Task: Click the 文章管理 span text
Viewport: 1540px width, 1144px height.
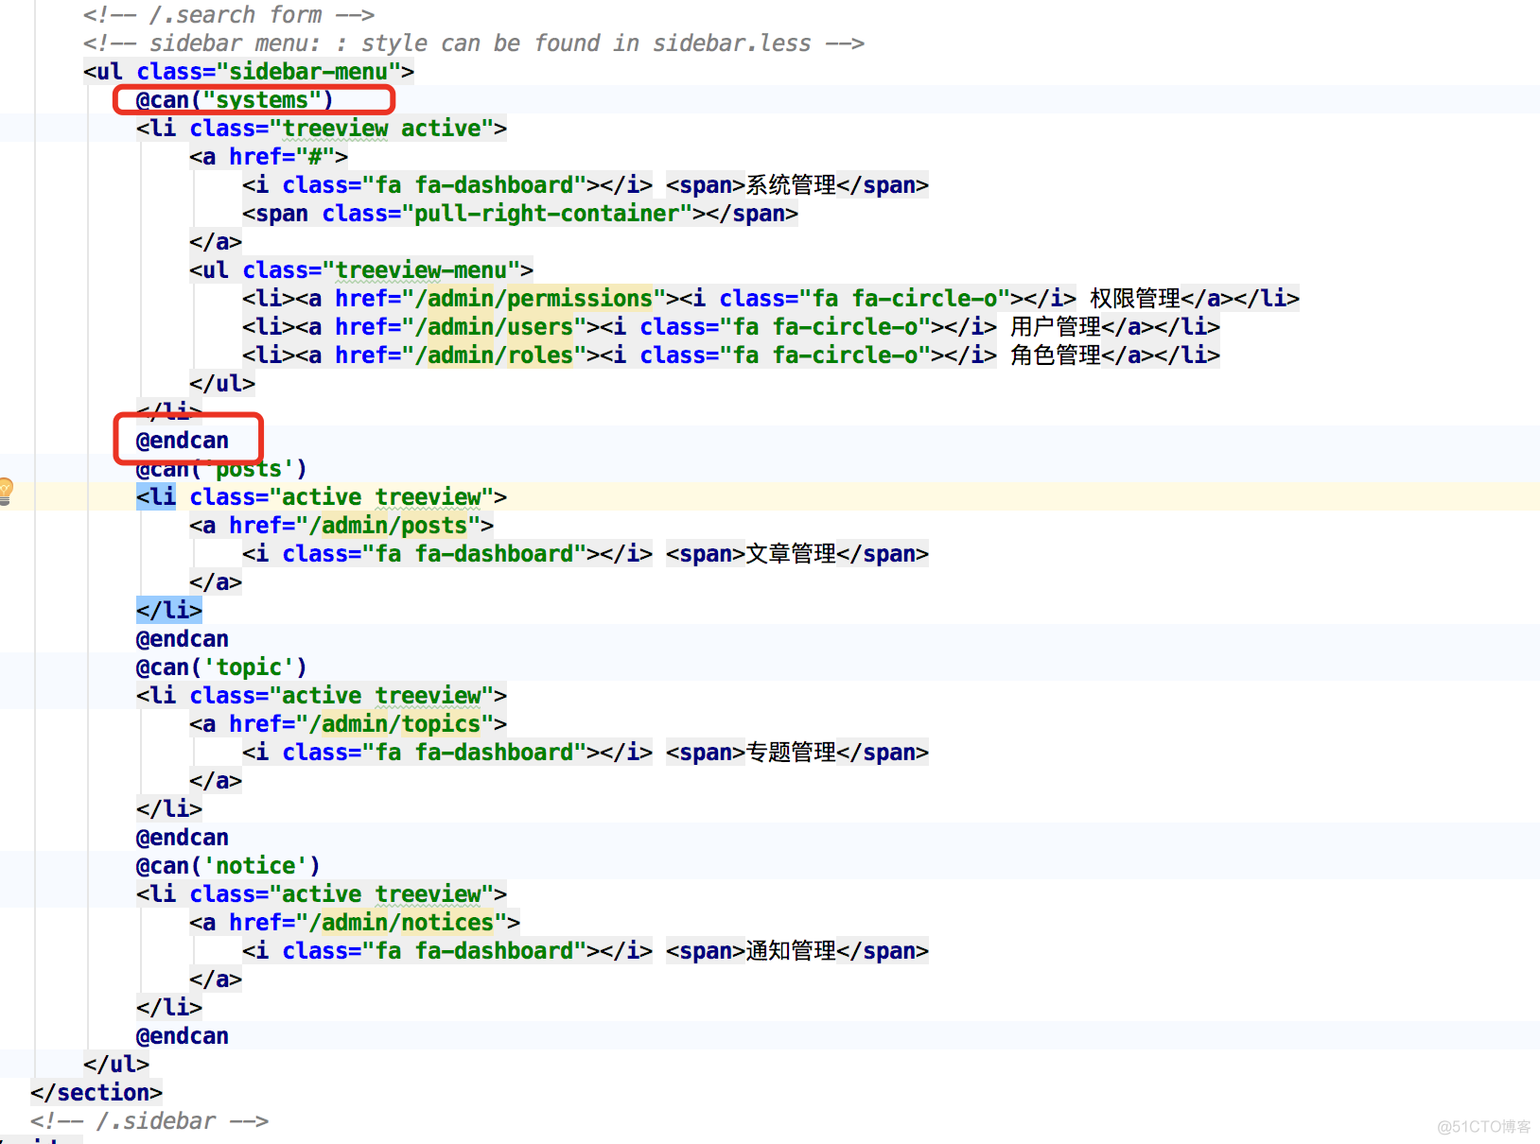Action: coord(791,554)
